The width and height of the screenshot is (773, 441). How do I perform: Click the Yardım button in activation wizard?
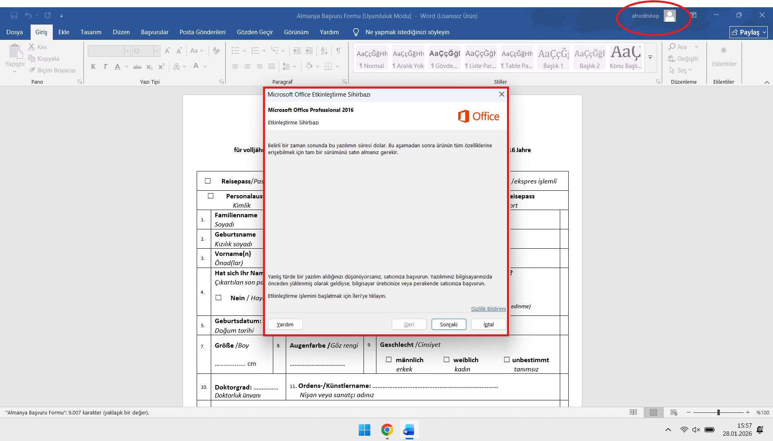pos(285,324)
